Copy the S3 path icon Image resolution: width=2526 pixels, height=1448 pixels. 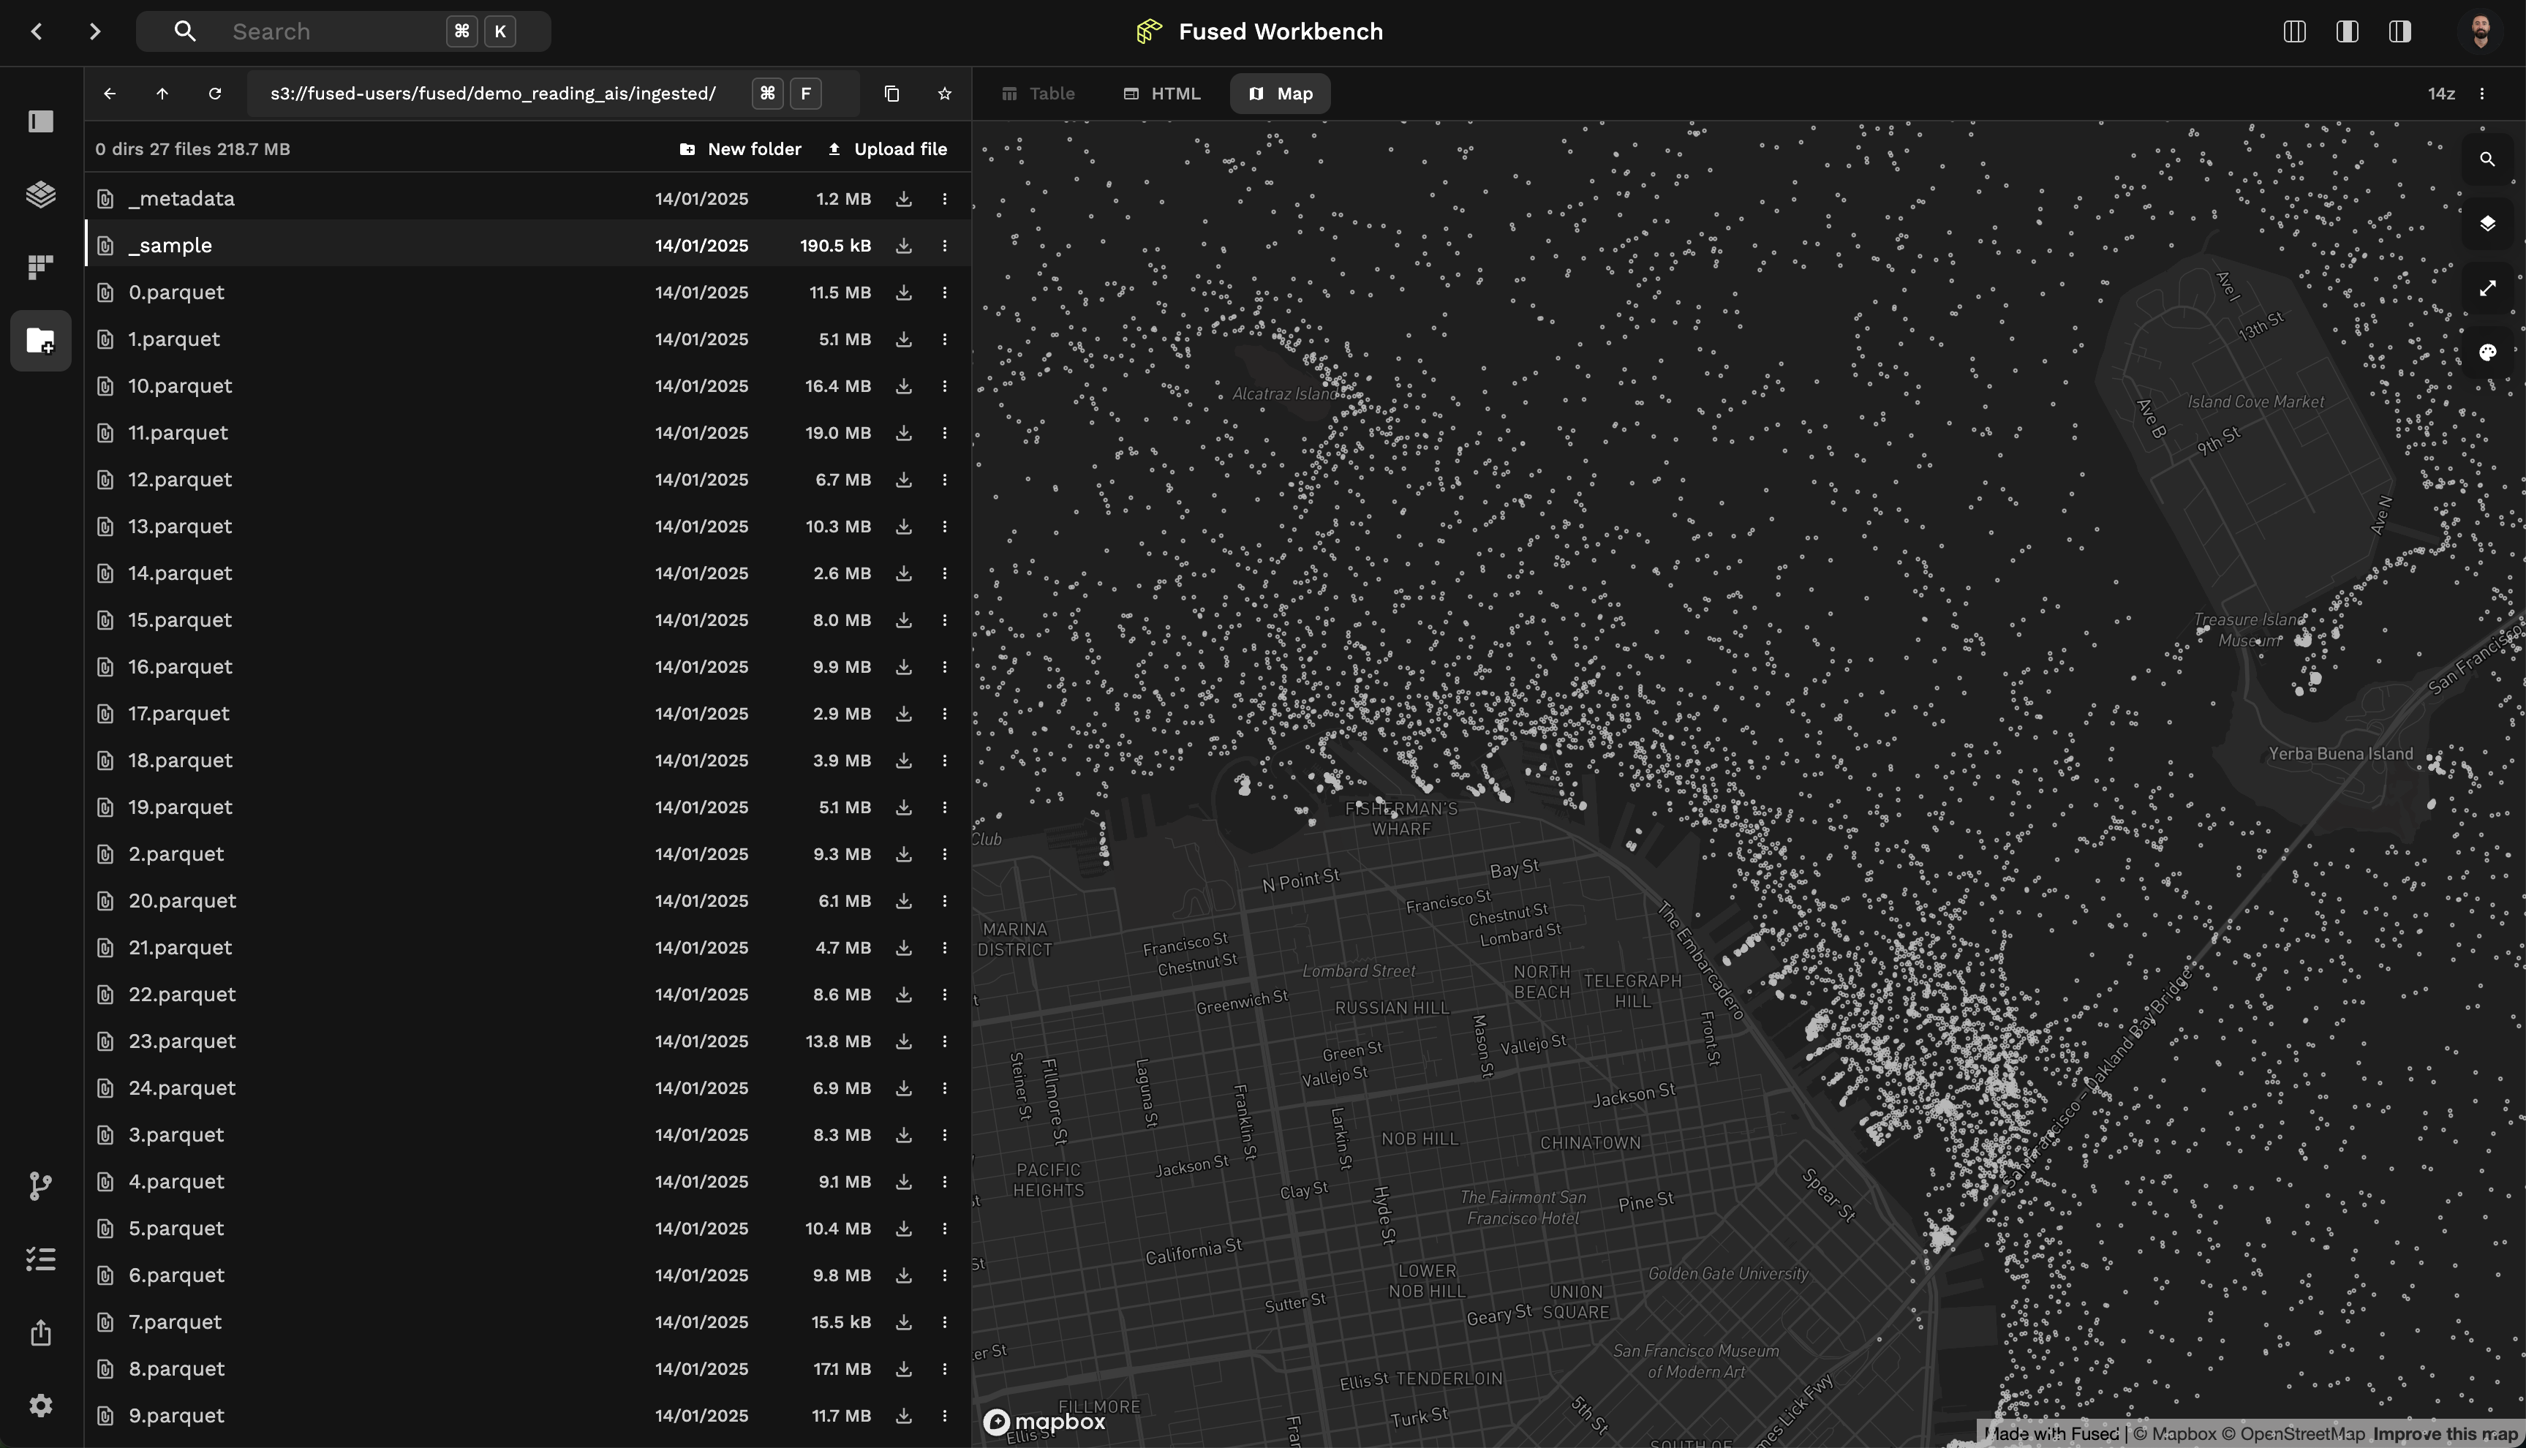point(891,94)
